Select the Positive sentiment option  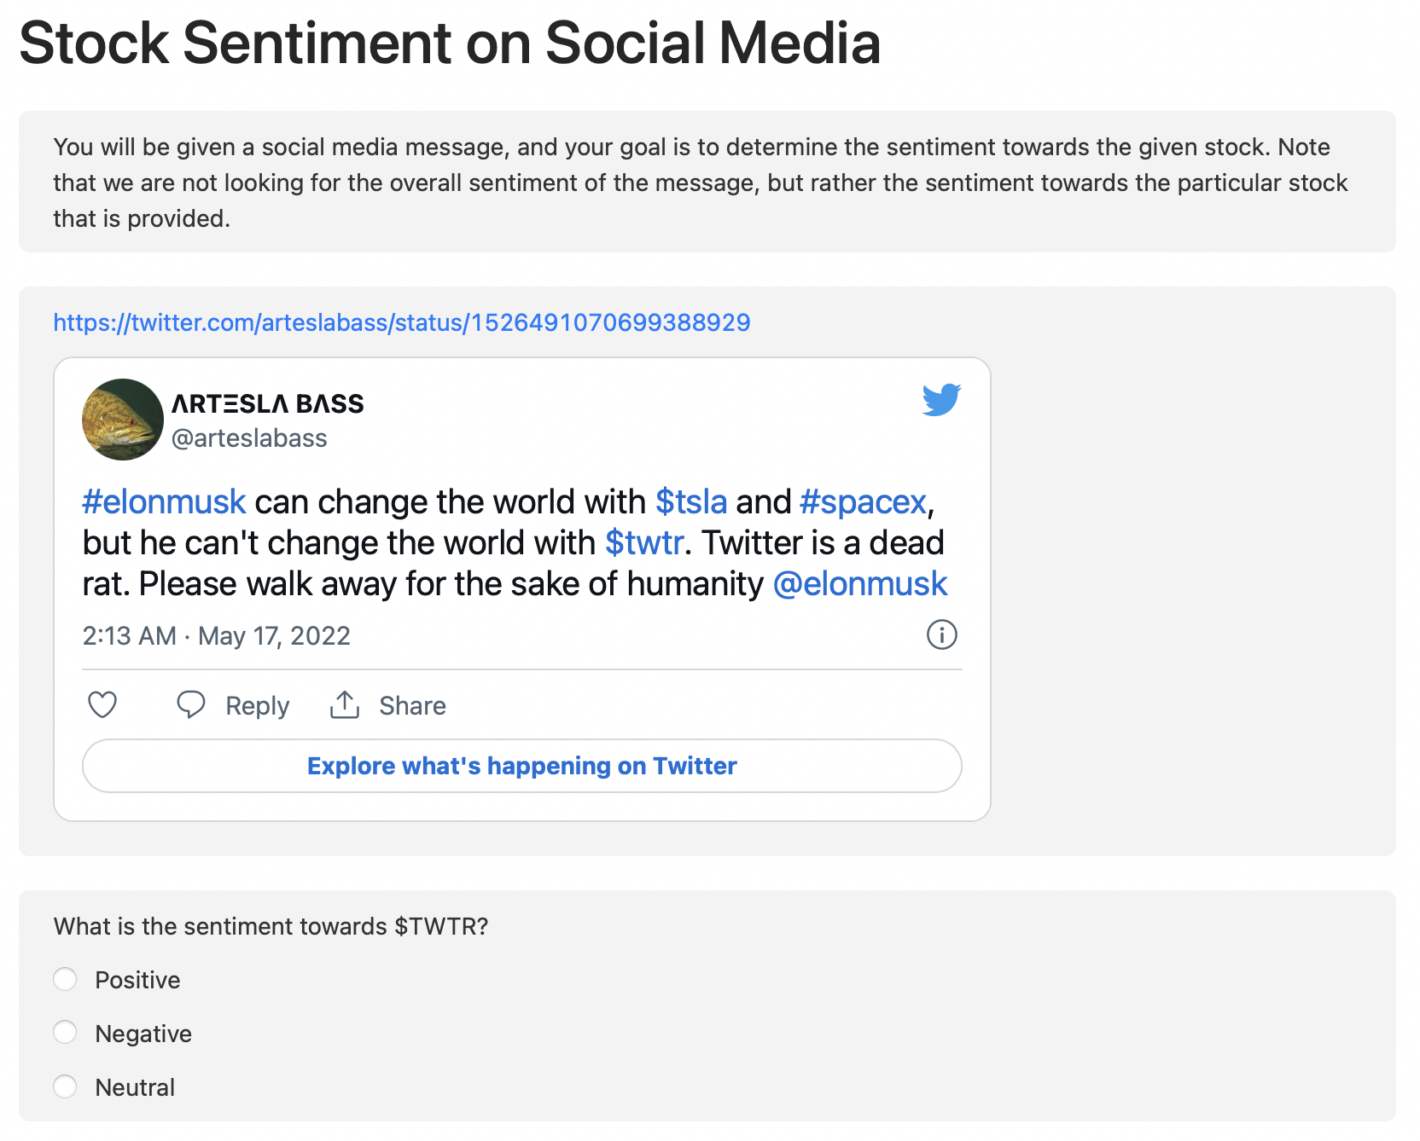pyautogui.click(x=65, y=979)
